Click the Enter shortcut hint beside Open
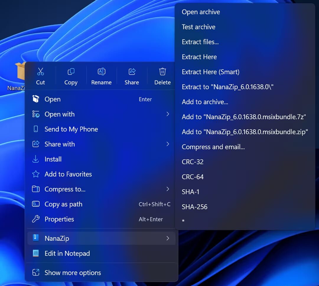This screenshot has width=319, height=286. [x=145, y=99]
